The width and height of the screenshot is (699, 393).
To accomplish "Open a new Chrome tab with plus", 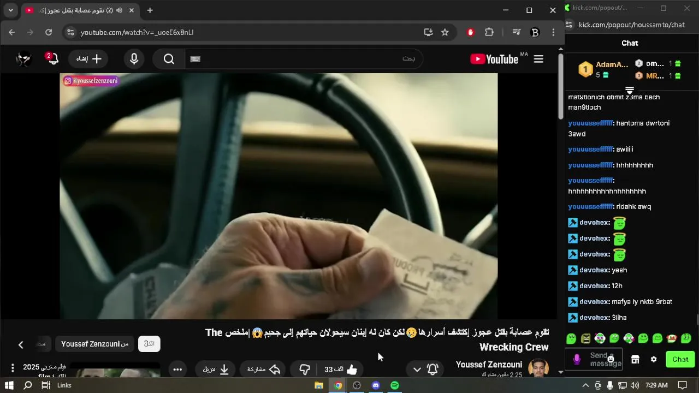I will 150,10.
